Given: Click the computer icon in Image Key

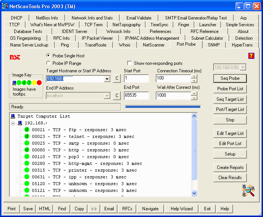Looking at the screenshot, I should point(14,82).
